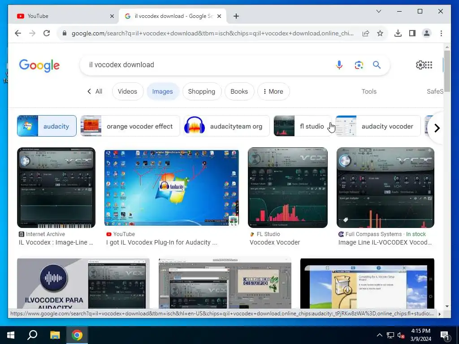Close the YouTube tab
This screenshot has height=344, width=459.
(x=112, y=16)
